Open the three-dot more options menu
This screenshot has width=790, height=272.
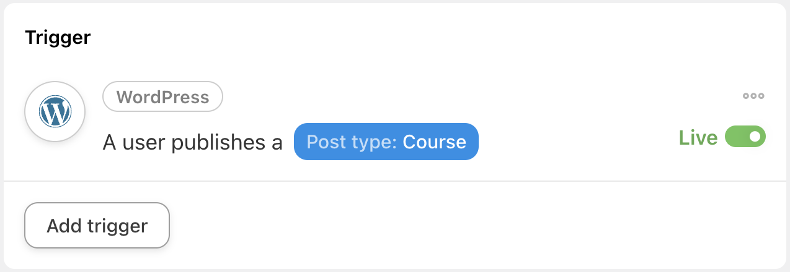(753, 96)
